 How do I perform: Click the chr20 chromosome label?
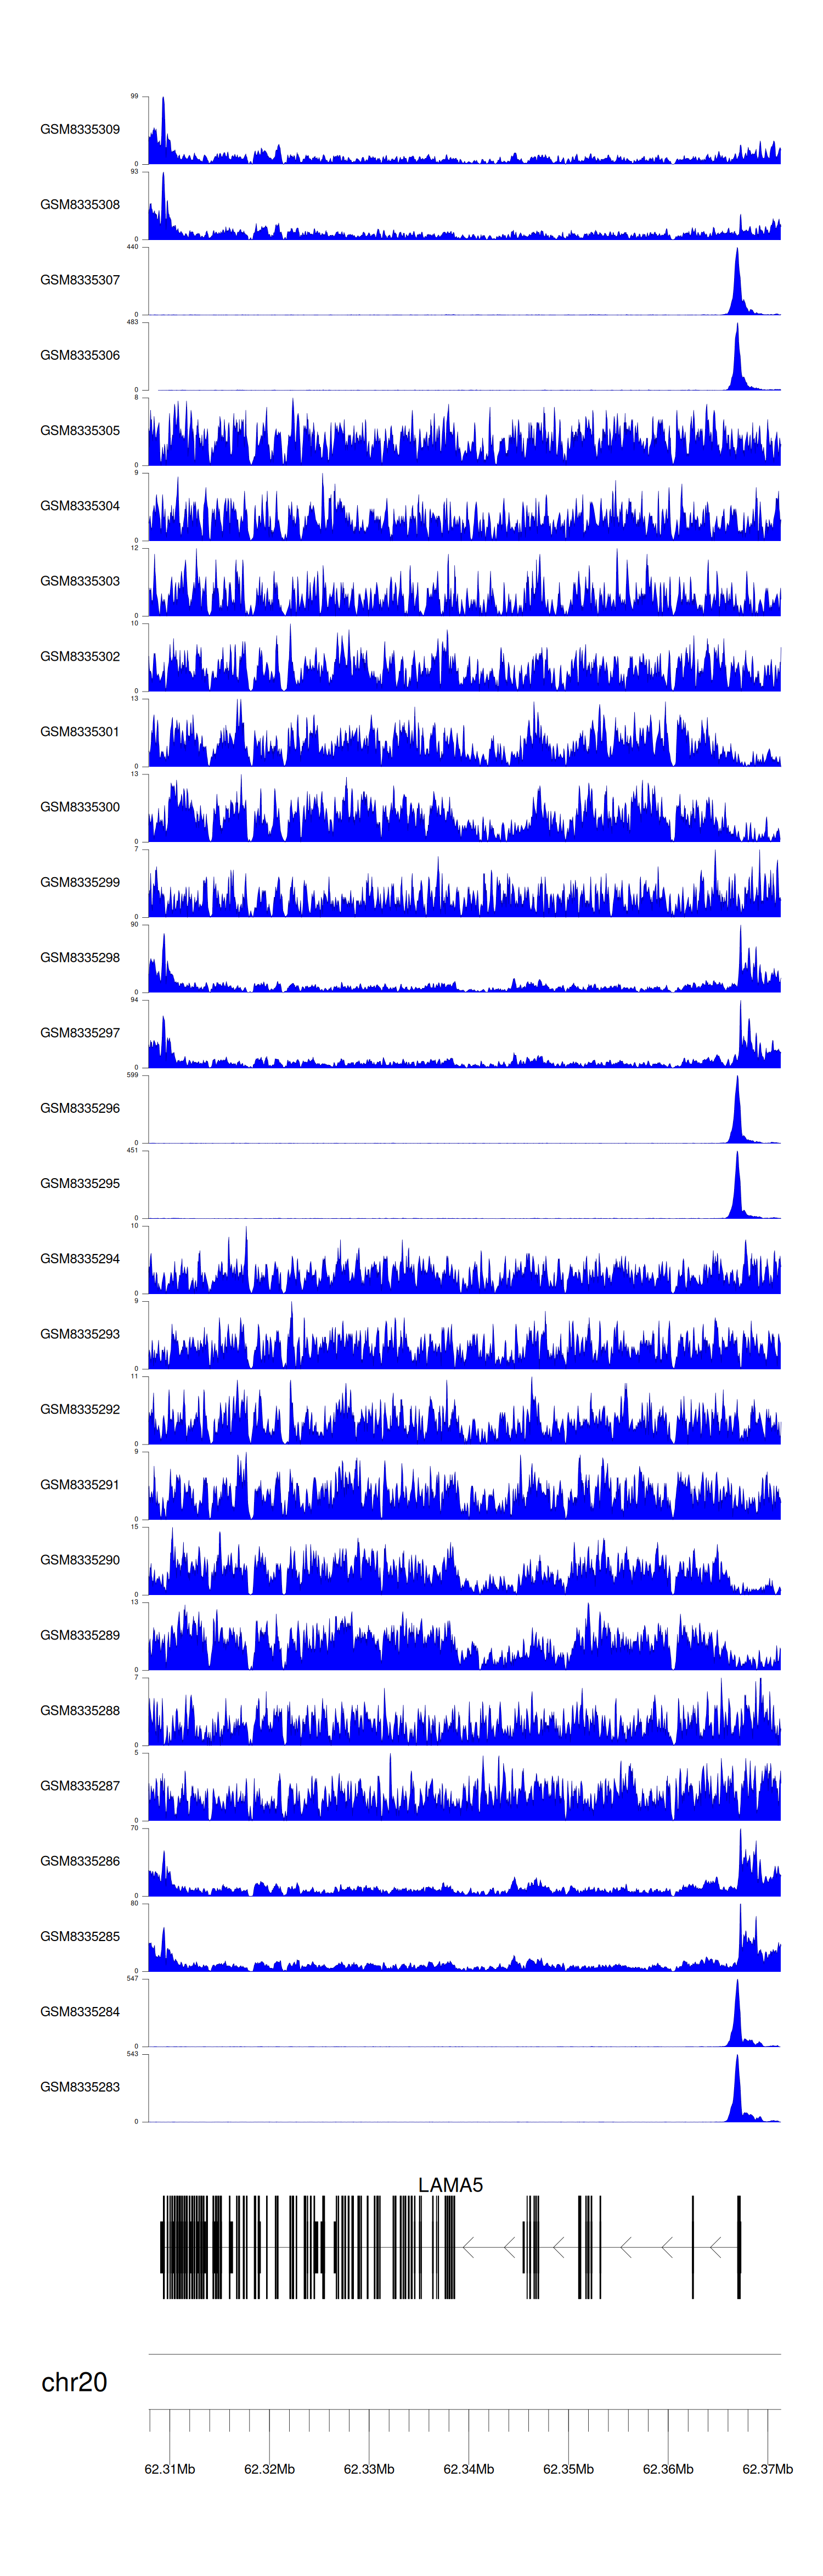coord(74,2382)
